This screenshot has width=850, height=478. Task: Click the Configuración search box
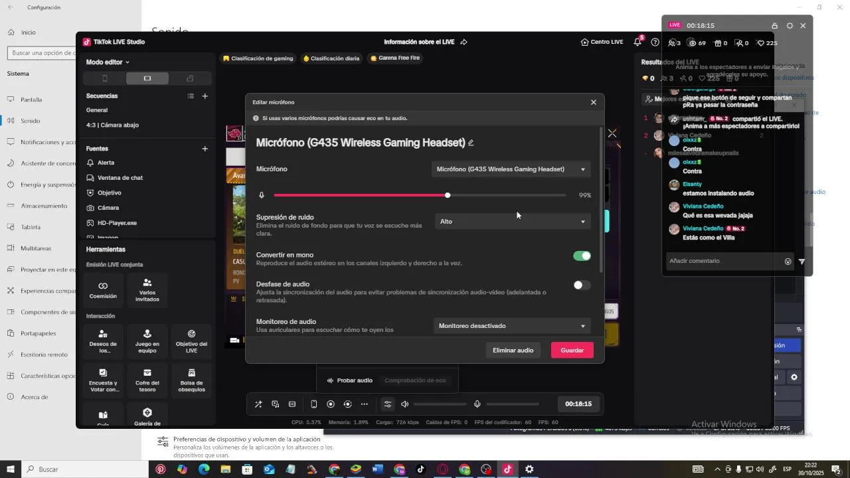41,52
